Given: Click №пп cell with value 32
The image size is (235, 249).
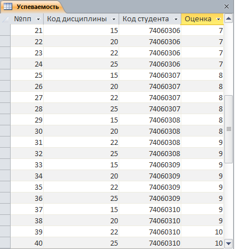Looking at the screenshot, I should click(27, 153).
